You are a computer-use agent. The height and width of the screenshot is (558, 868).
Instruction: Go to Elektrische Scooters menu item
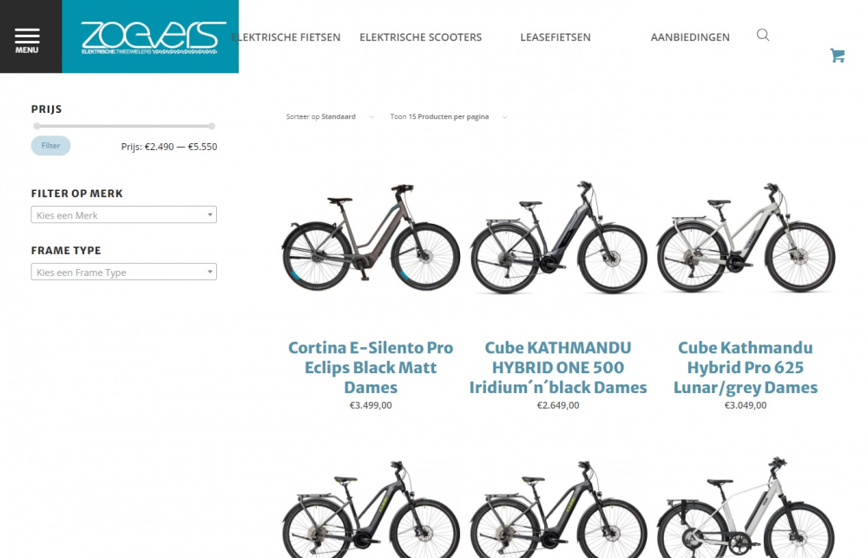(421, 37)
